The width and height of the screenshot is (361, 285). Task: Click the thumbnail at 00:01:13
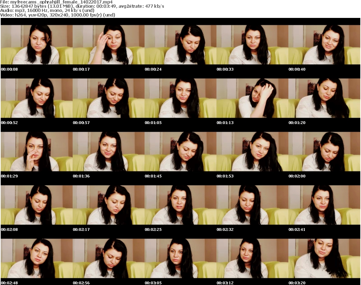[252, 98]
